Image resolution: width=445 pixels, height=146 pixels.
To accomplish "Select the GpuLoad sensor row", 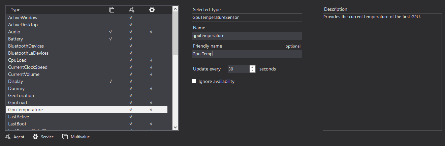I will click(18, 103).
